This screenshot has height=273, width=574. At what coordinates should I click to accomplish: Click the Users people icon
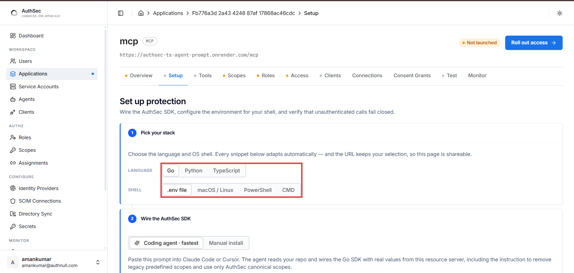point(13,61)
